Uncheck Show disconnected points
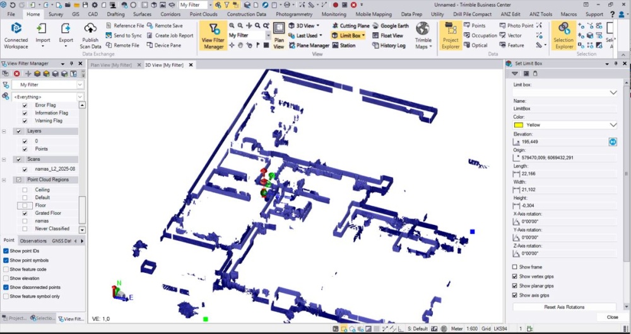Screen dimensions: 631x334 click(6, 287)
